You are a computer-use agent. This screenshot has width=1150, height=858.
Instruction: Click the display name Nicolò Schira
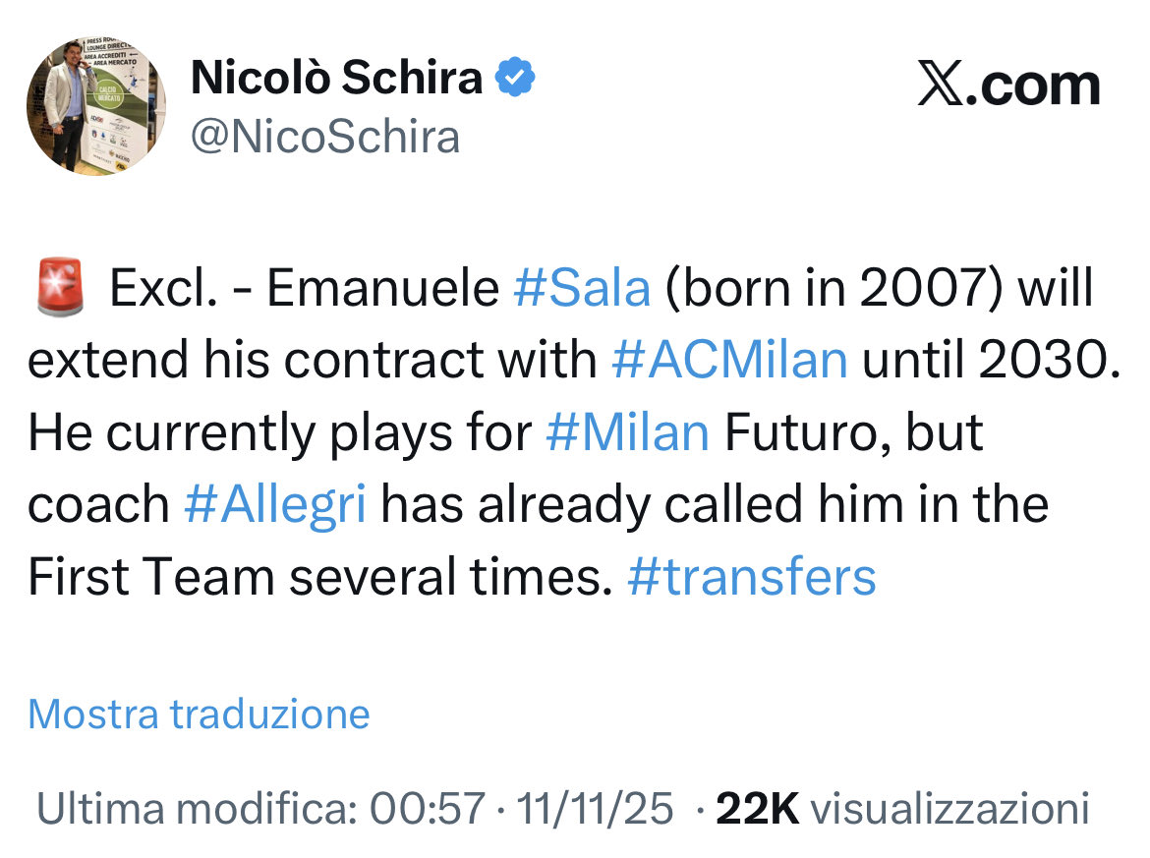click(337, 79)
